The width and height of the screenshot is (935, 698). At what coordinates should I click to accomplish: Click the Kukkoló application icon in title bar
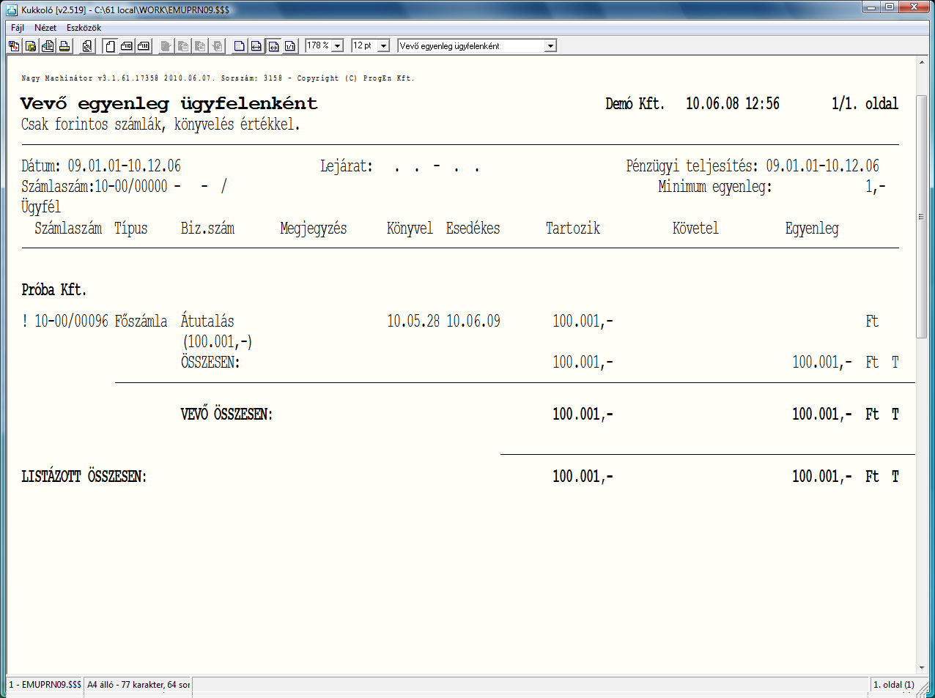[12, 10]
